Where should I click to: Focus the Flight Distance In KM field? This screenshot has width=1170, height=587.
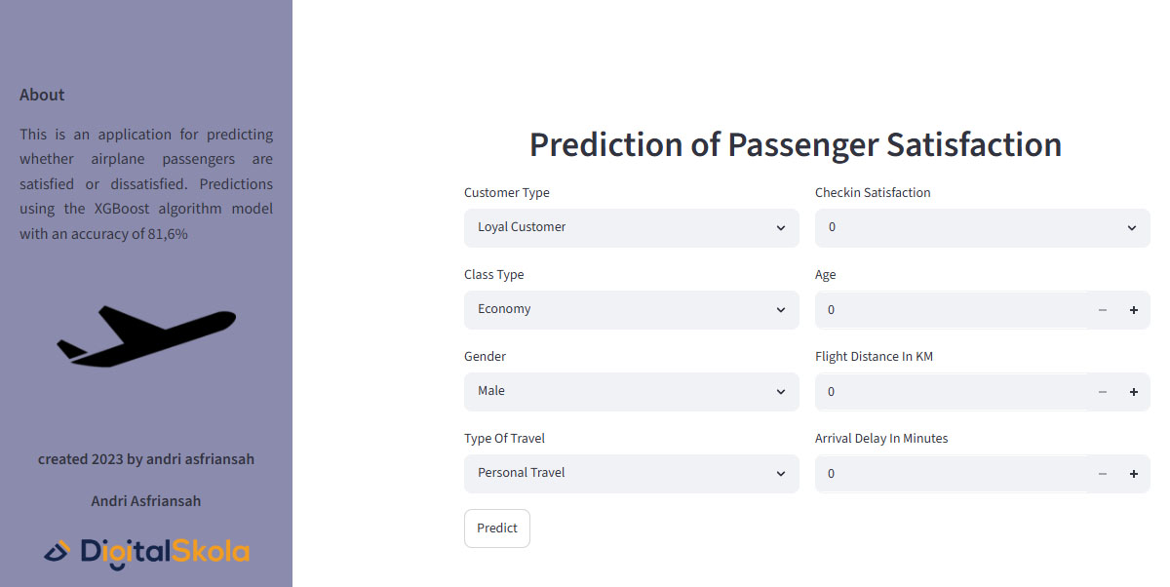[x=951, y=392]
